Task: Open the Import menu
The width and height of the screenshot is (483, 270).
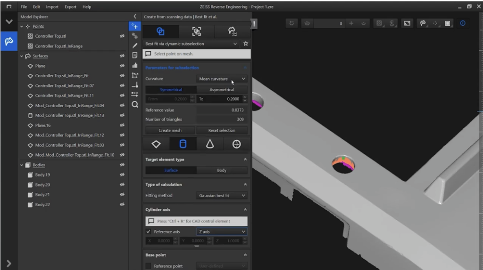Action: (52, 7)
